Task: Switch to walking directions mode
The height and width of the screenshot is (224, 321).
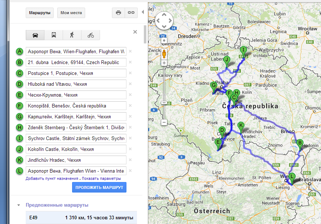Action: point(72,35)
